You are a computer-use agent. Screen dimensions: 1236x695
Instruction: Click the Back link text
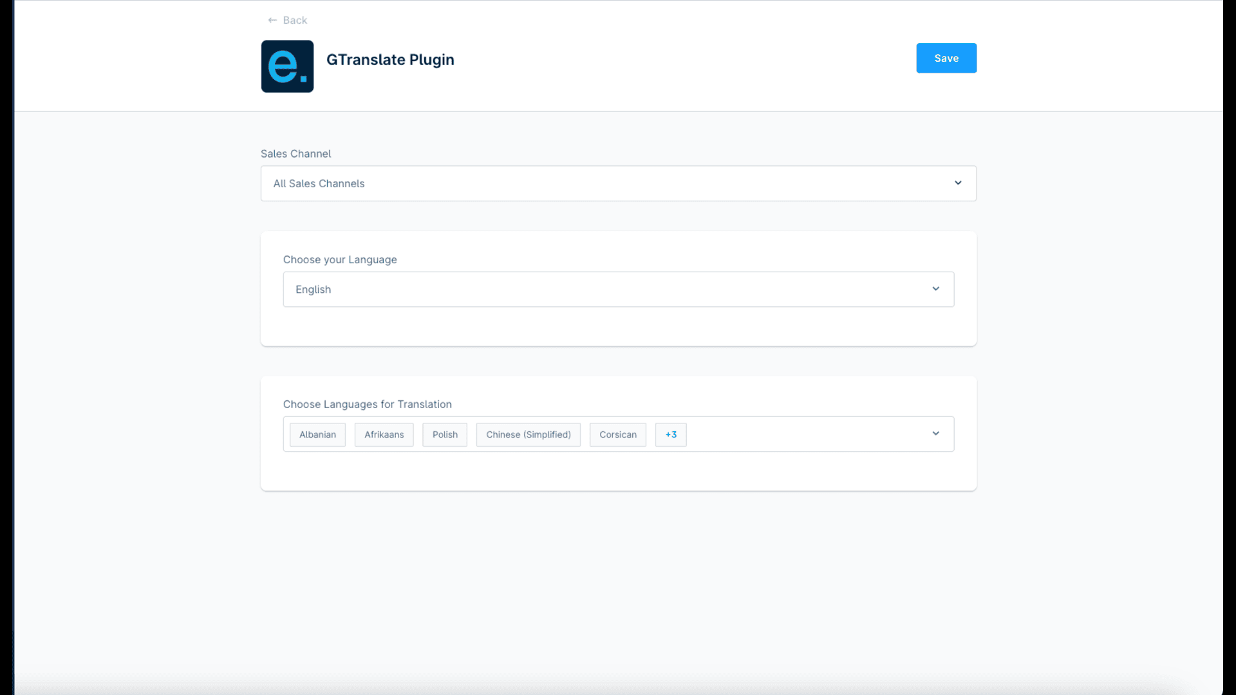295,21
